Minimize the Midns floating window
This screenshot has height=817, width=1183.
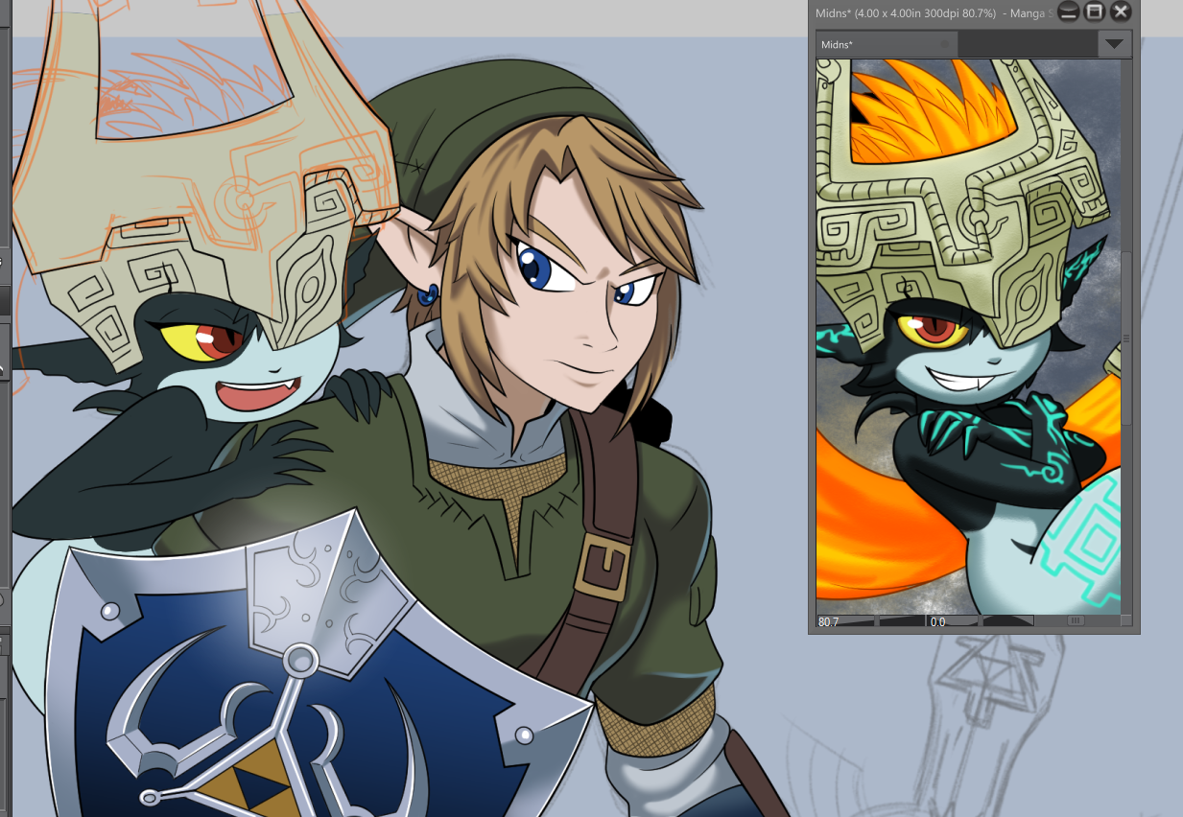(x=1068, y=12)
